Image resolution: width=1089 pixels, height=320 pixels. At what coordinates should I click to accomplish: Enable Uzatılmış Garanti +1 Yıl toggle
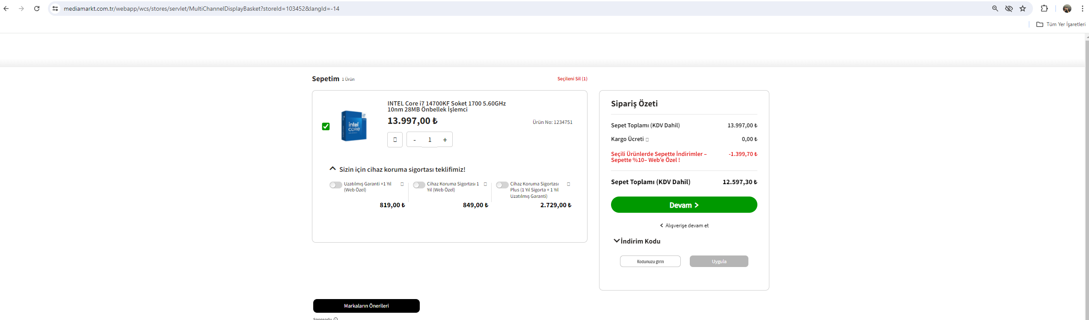click(335, 185)
